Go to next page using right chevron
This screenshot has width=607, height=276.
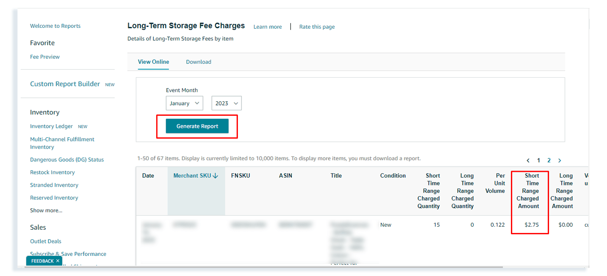(559, 160)
